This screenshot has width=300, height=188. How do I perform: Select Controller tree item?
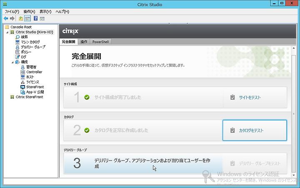coord(34,72)
